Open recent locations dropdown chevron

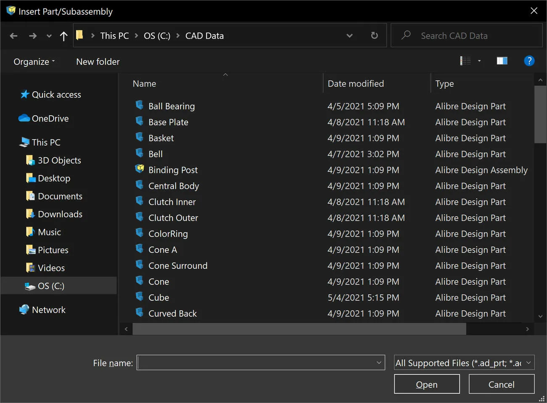[49, 36]
